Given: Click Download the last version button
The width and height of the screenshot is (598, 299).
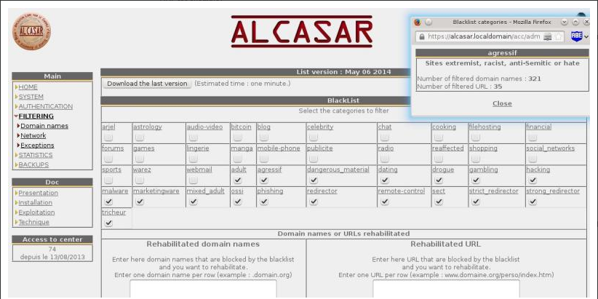Looking at the screenshot, I should [x=147, y=84].
